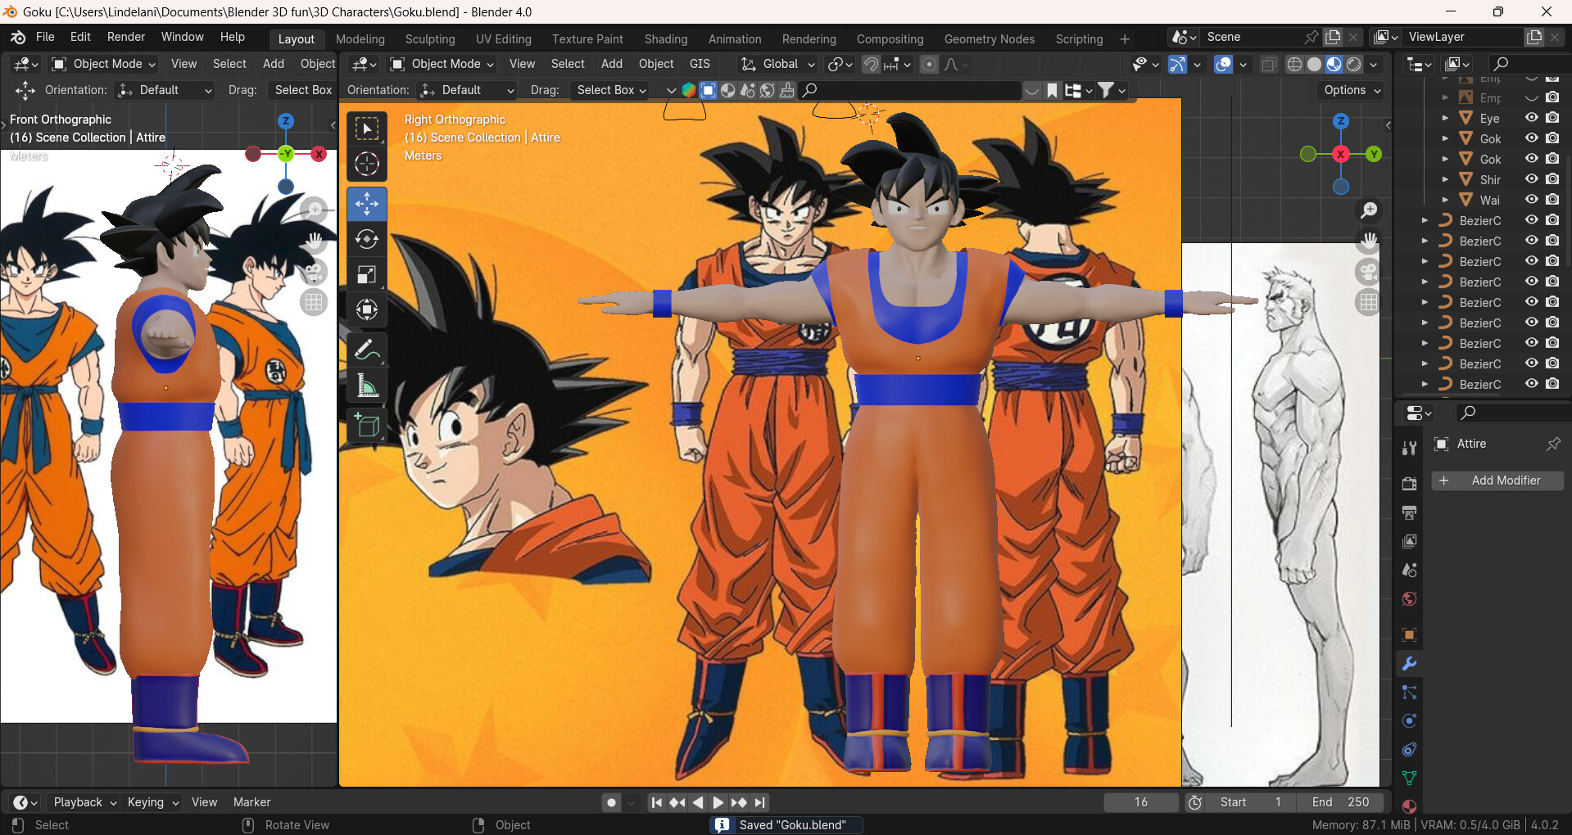1572x835 pixels.
Task: Open the Global transform orientation dropdown
Action: pyautogui.click(x=777, y=64)
